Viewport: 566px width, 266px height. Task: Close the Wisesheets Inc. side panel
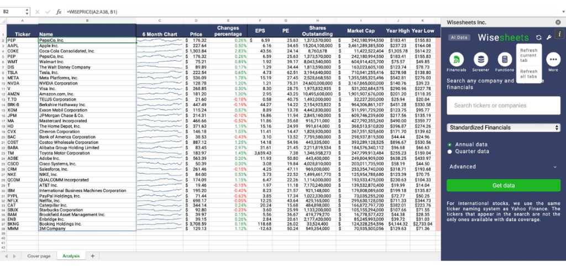(557, 23)
